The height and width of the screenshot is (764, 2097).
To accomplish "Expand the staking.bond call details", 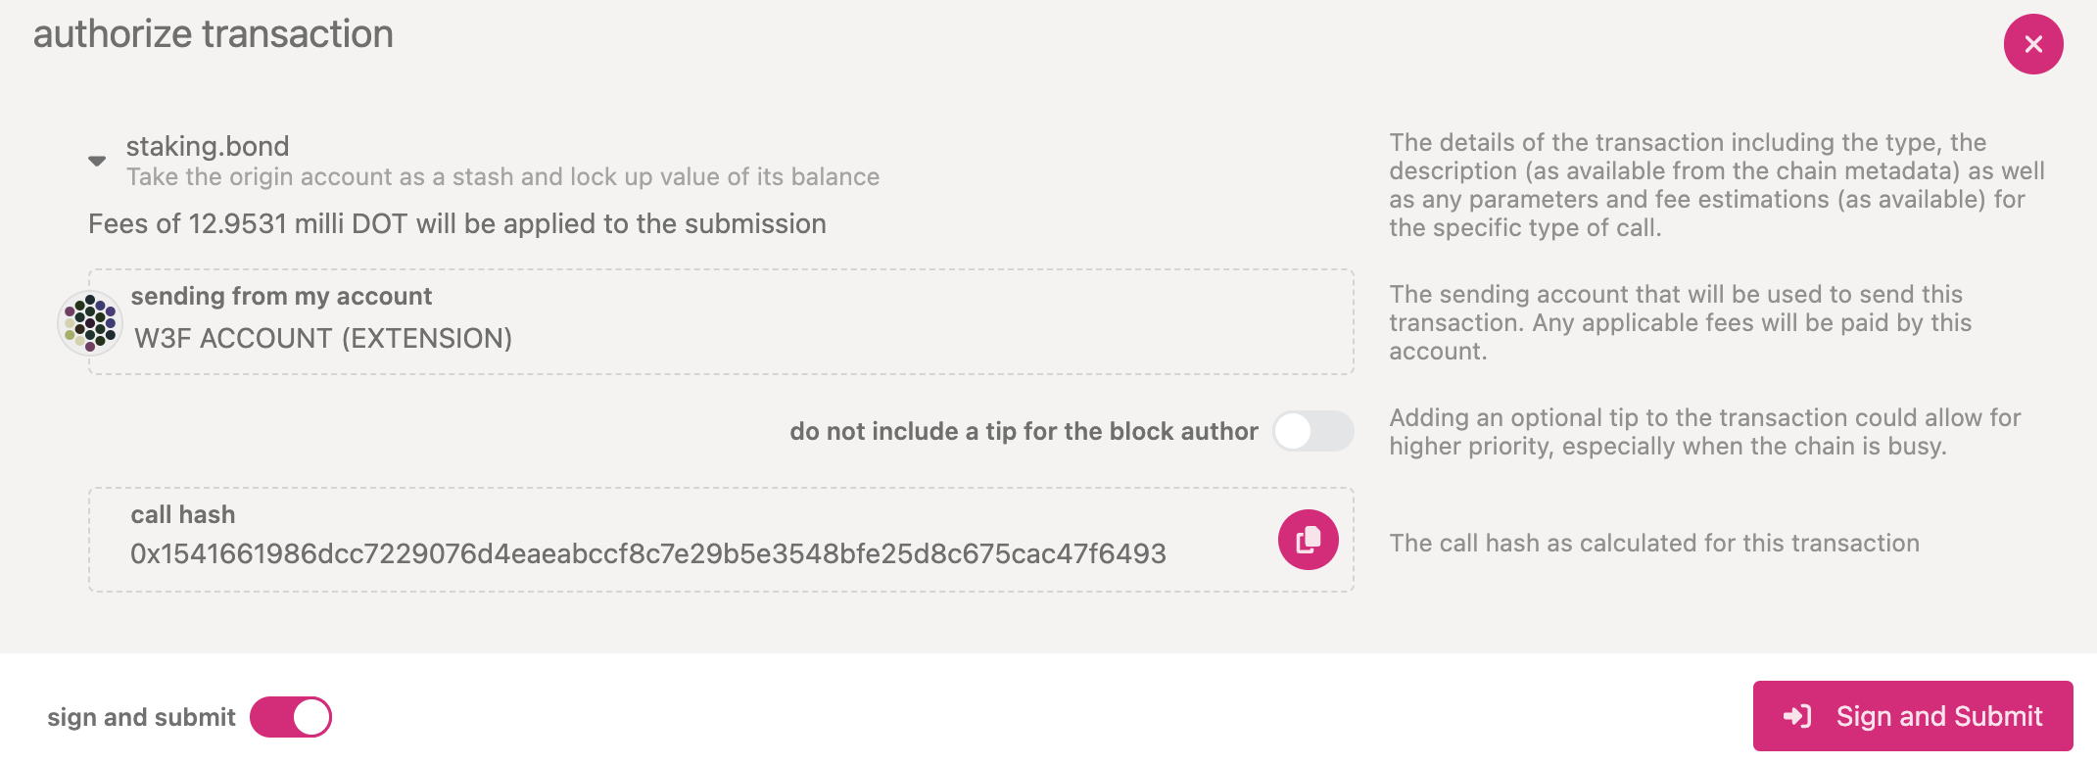I will [x=97, y=161].
